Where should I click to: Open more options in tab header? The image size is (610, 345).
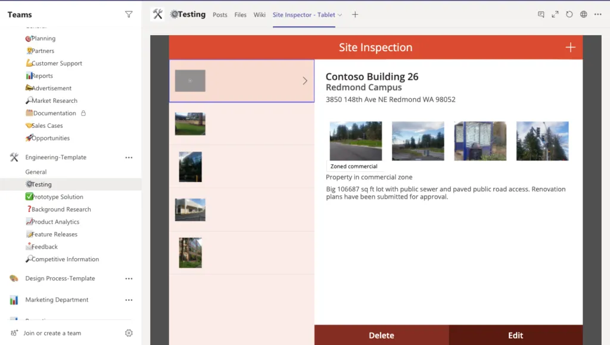click(x=598, y=14)
